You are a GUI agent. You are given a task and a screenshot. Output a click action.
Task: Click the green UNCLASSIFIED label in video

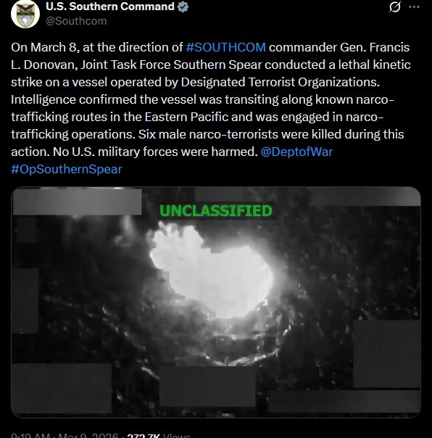[215, 211]
